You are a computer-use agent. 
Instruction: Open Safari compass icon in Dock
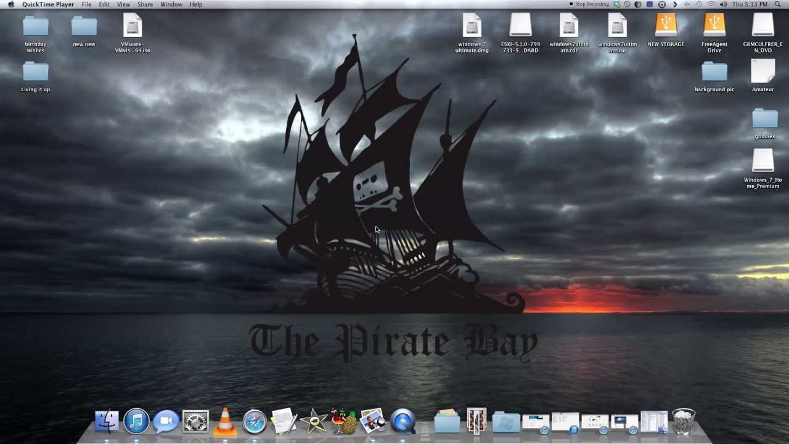[255, 422]
